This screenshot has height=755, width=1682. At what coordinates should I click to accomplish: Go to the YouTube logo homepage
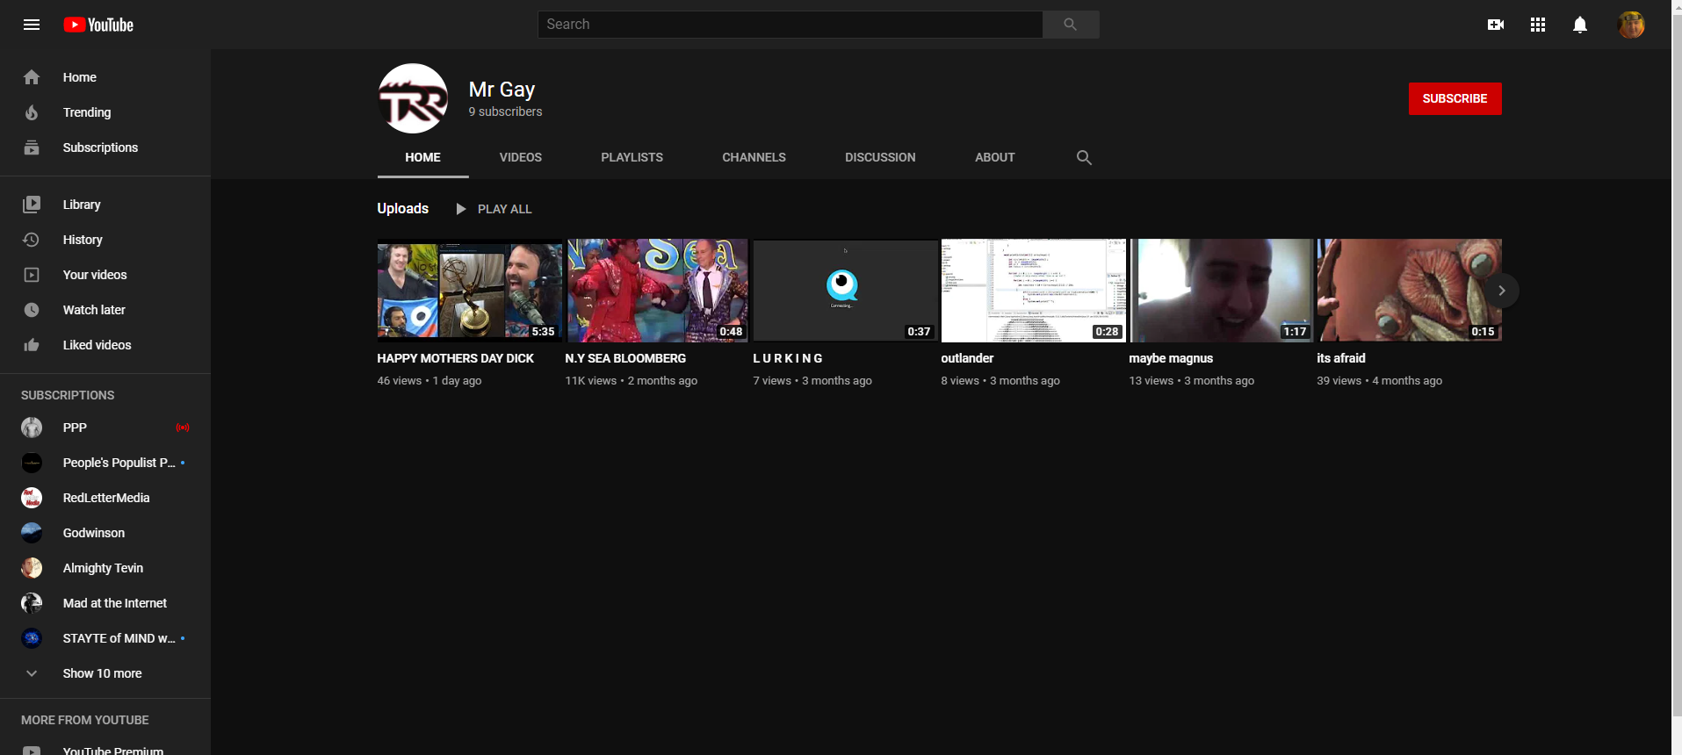click(x=98, y=25)
